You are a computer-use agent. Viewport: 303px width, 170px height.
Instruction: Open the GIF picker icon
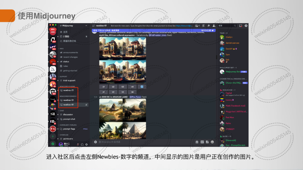pyautogui.click(x=202, y=142)
